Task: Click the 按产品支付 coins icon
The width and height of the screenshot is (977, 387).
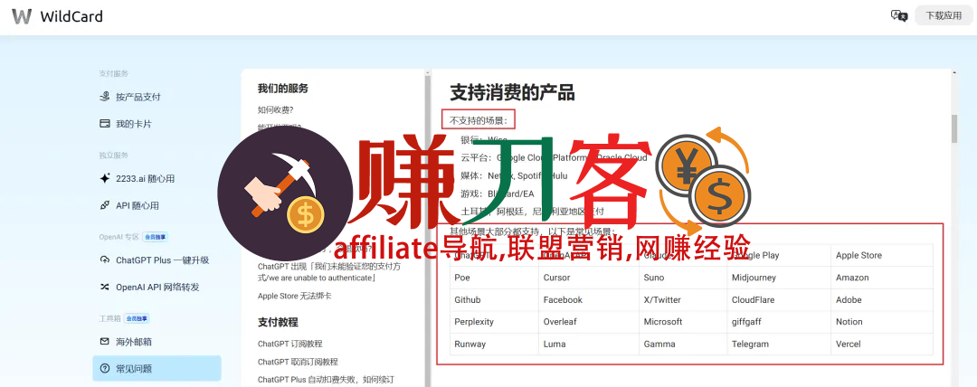Action: [x=105, y=98]
